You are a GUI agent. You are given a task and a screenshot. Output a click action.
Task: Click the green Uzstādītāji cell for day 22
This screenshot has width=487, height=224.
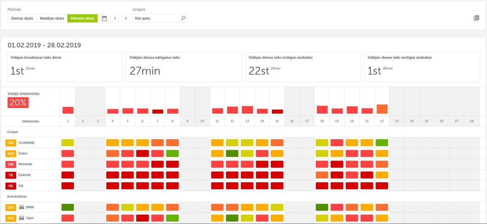[381, 143]
